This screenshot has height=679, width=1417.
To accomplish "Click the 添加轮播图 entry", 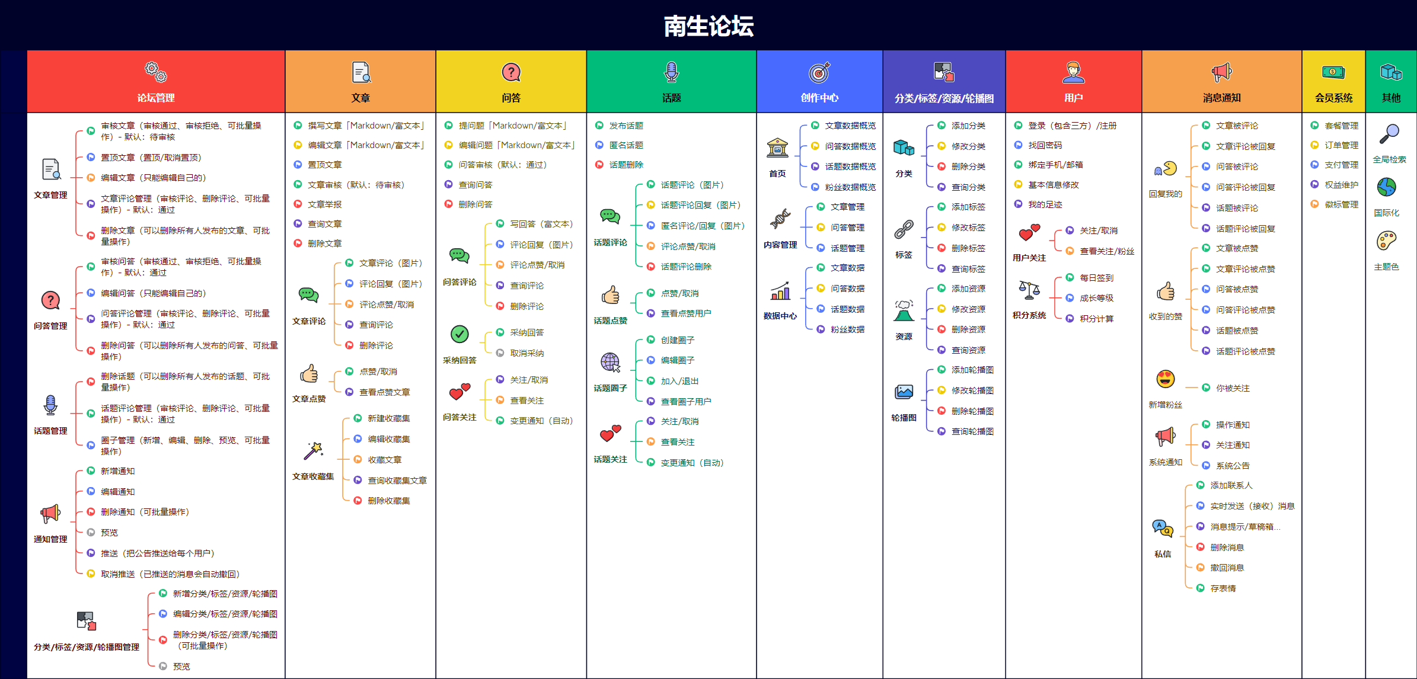I will [972, 370].
